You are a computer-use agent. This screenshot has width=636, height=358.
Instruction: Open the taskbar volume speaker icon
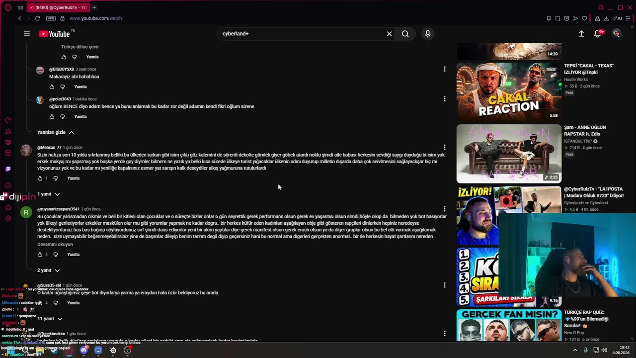(x=604, y=350)
